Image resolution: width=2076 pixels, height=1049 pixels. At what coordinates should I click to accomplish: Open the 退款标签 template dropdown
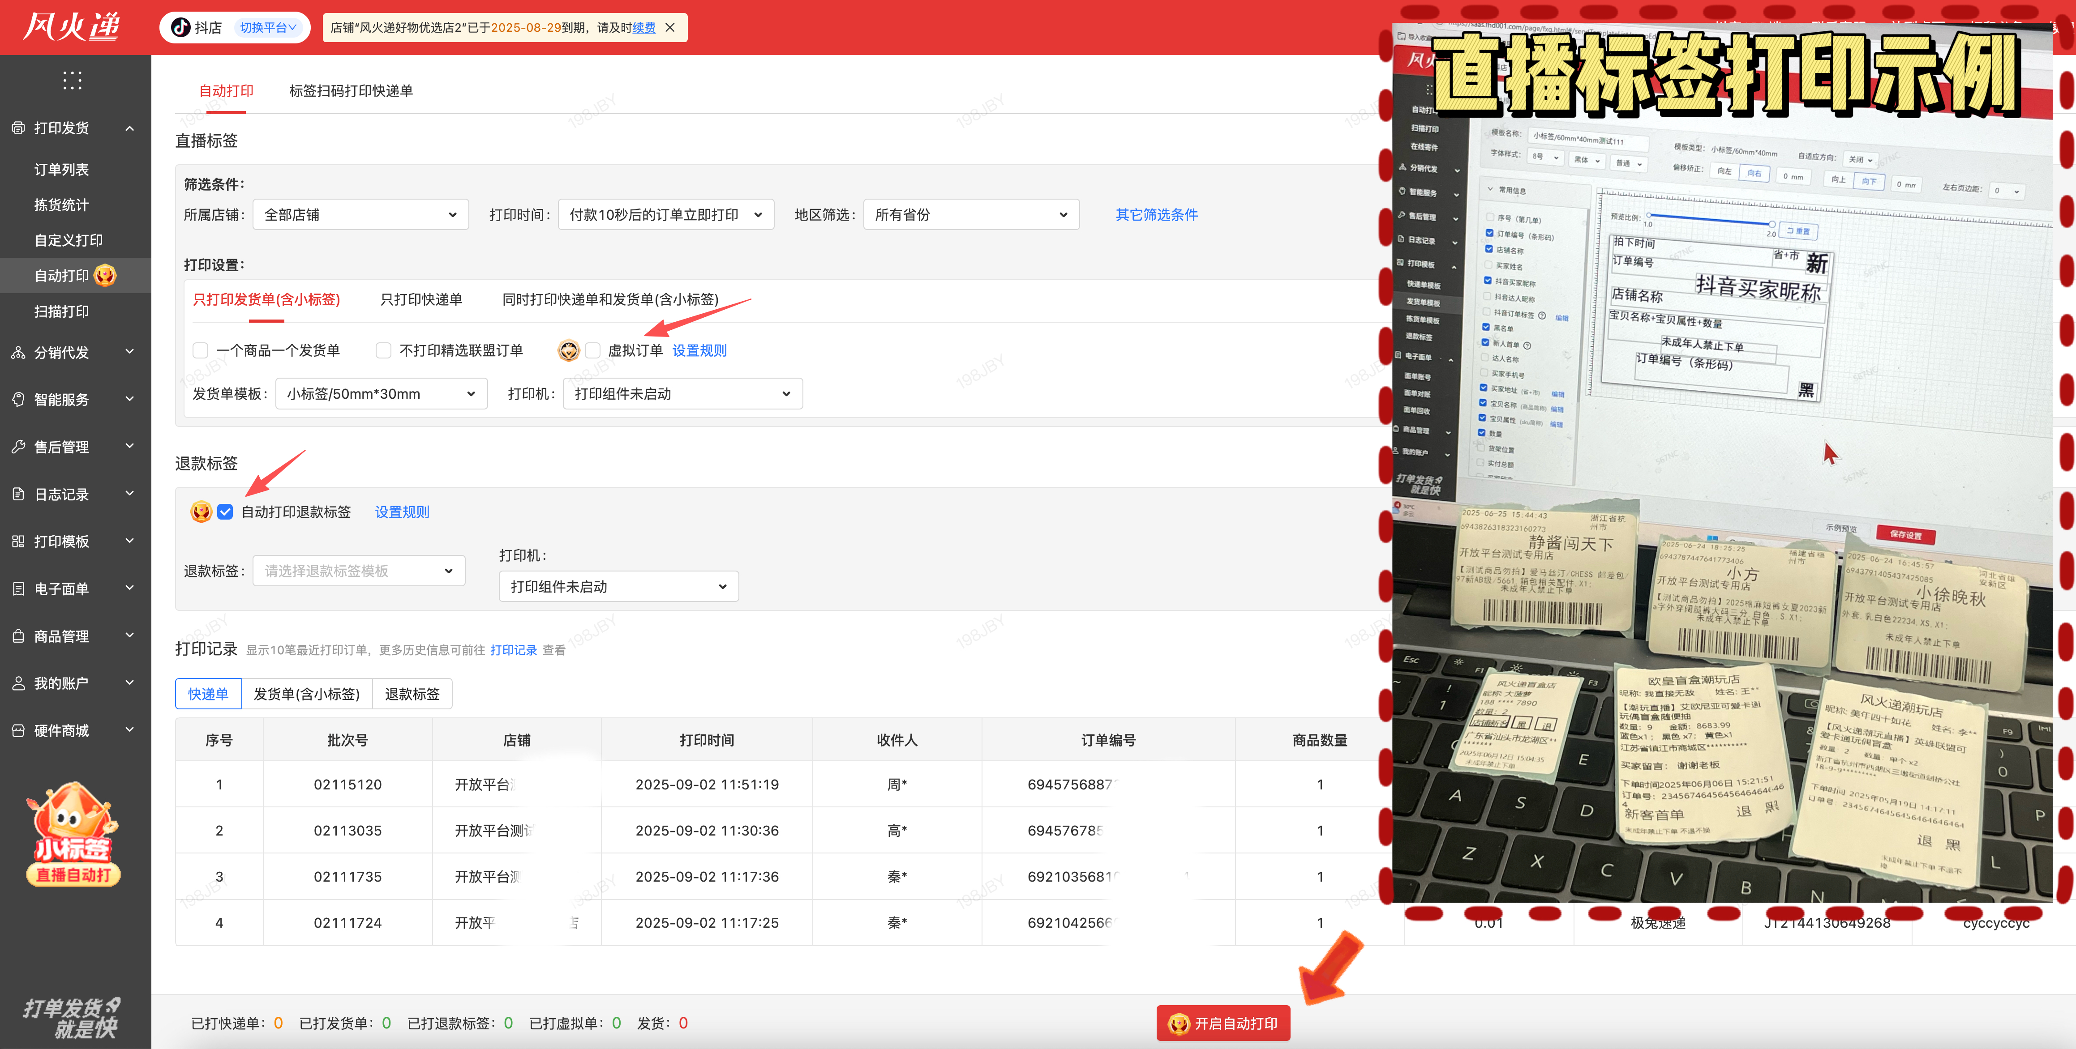(359, 571)
